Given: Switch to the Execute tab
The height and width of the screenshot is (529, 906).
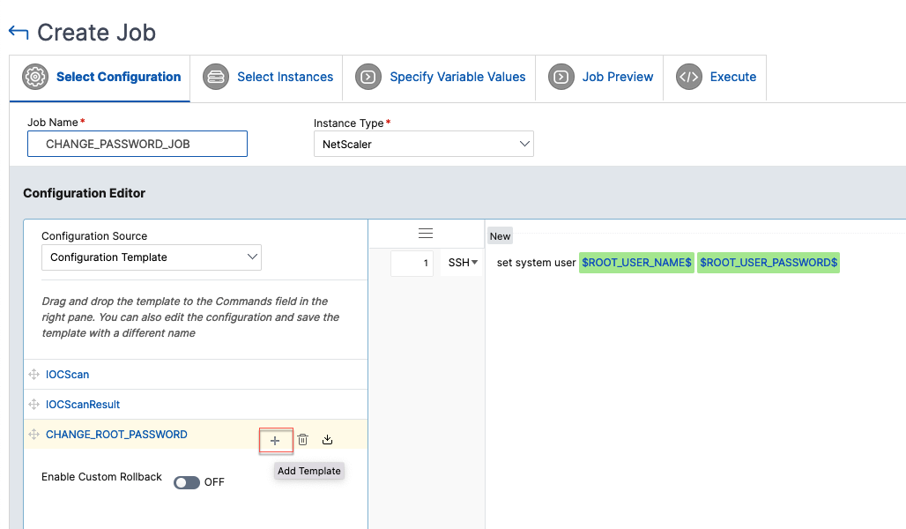Looking at the screenshot, I should point(715,78).
